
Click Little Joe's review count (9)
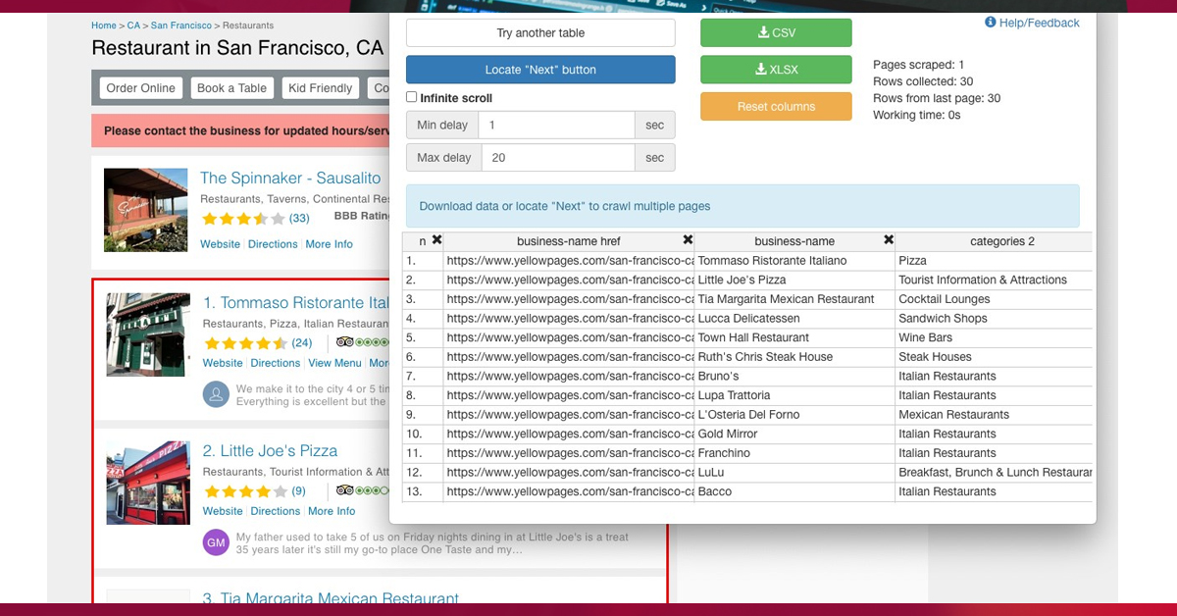coord(298,490)
